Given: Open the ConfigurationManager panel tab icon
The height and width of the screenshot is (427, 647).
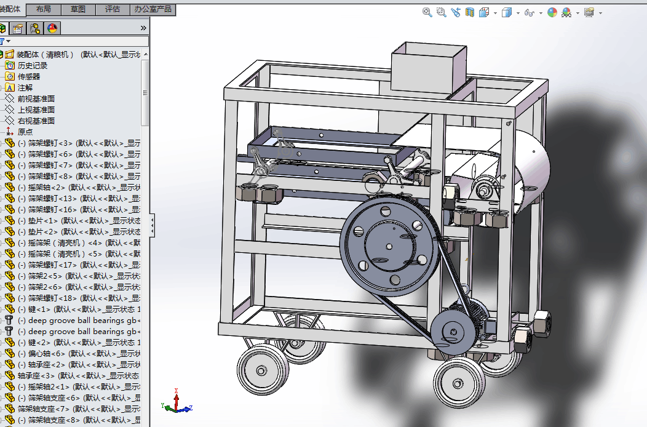Looking at the screenshot, I should tap(35, 28).
